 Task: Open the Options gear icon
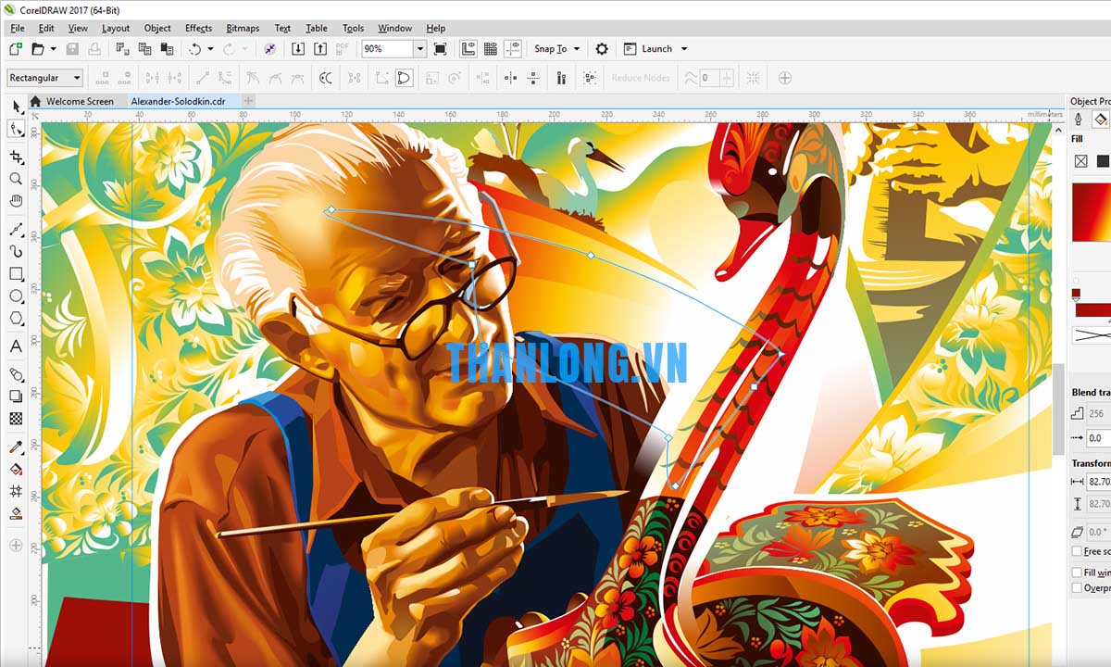click(x=602, y=49)
